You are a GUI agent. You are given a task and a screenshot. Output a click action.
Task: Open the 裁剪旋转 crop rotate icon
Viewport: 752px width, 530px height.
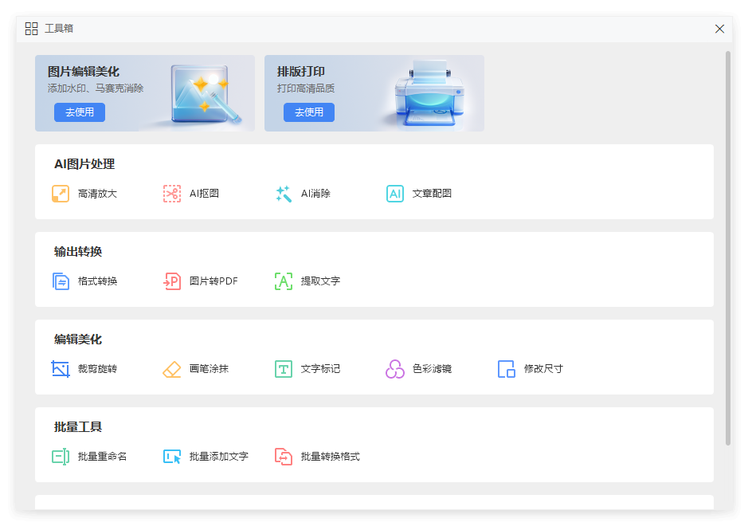point(61,369)
